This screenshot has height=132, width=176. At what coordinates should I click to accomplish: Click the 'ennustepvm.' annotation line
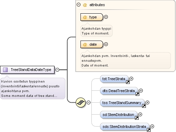[x=92, y=61]
